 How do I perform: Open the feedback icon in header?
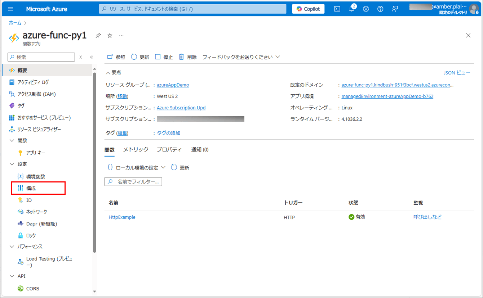[x=395, y=9]
